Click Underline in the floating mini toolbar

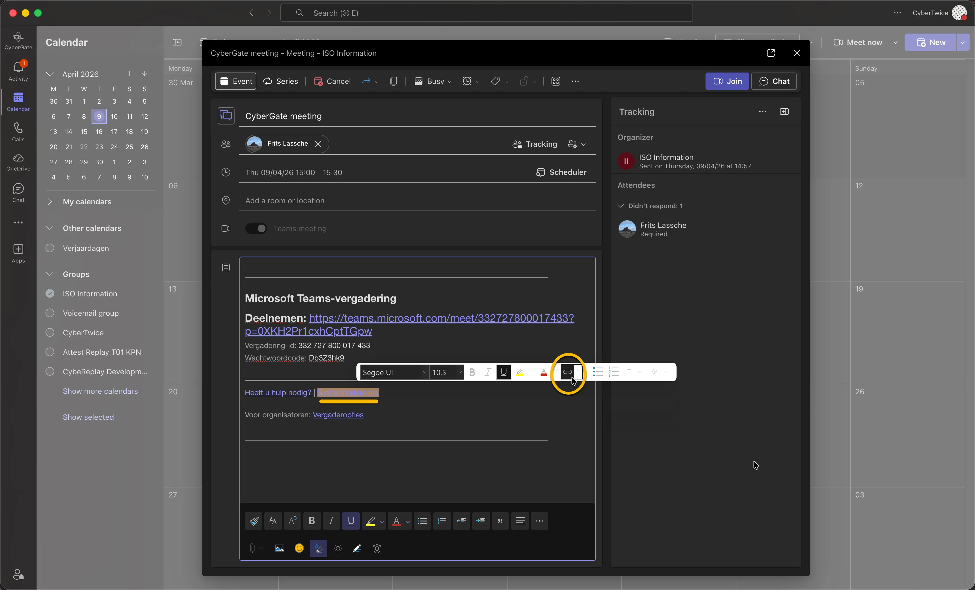(x=503, y=372)
